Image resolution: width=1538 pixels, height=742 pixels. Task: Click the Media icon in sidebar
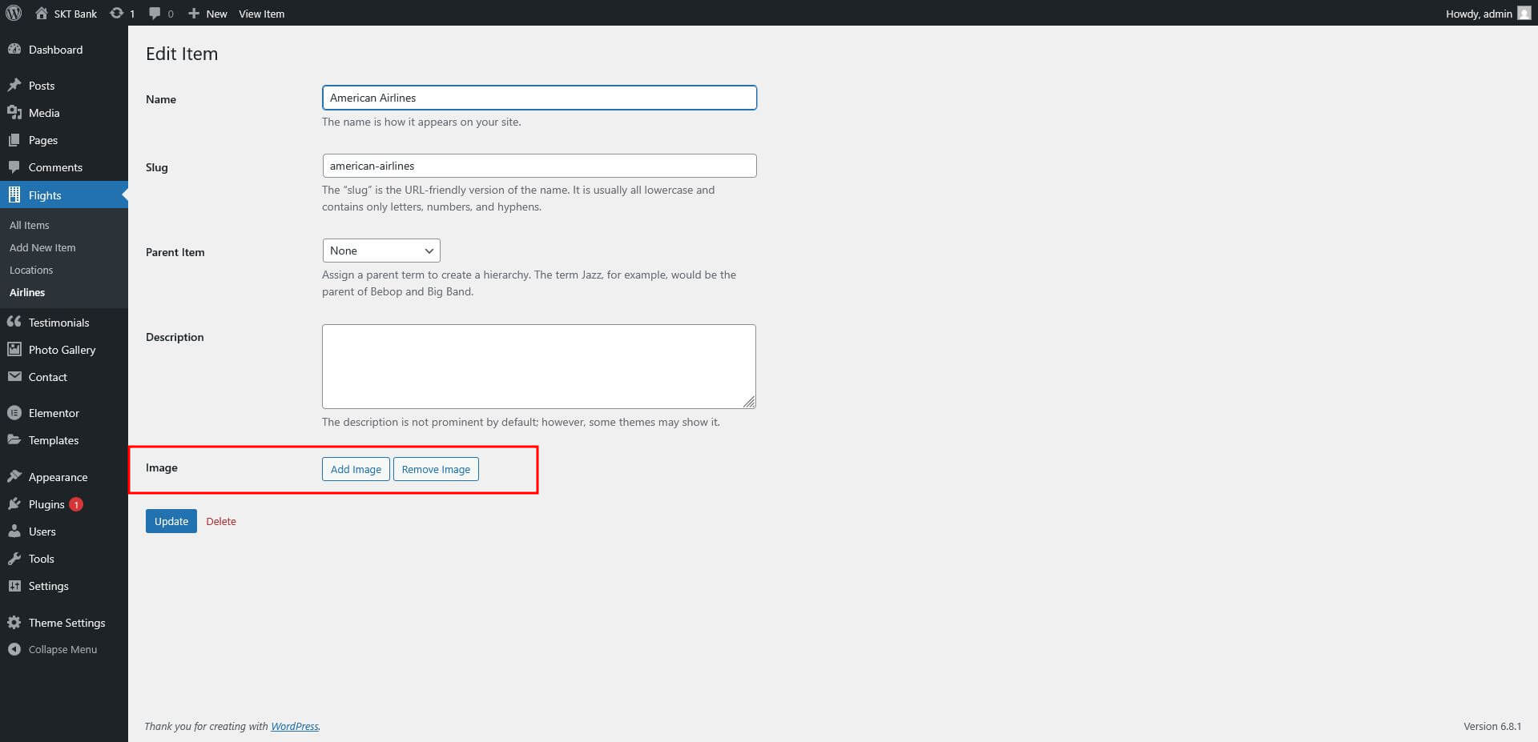[14, 113]
